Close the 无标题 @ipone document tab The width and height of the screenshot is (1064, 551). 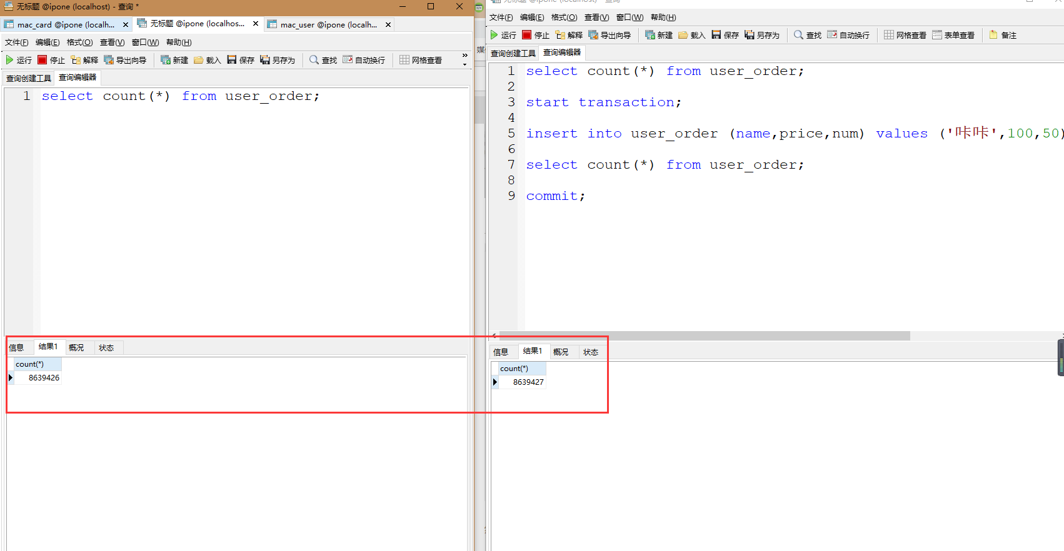click(256, 24)
